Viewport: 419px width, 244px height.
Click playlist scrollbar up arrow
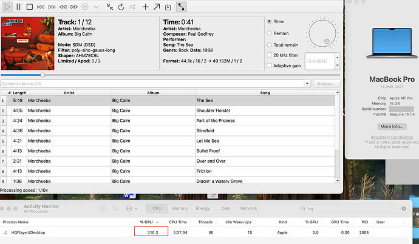coord(338,92)
